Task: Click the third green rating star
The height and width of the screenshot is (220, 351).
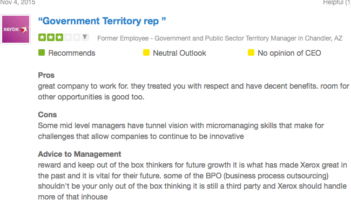Action: pyautogui.click(x=59, y=37)
